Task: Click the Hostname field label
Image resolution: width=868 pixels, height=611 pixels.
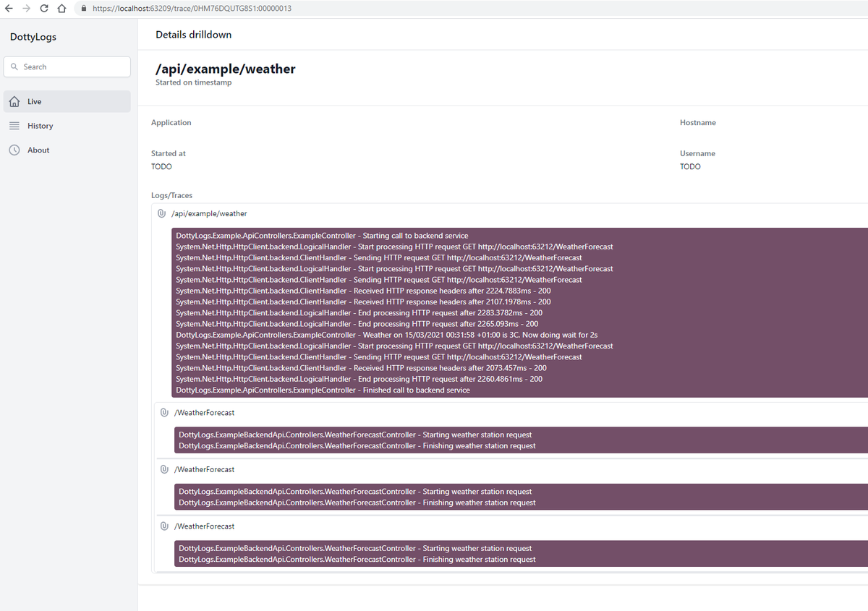Action: click(698, 123)
